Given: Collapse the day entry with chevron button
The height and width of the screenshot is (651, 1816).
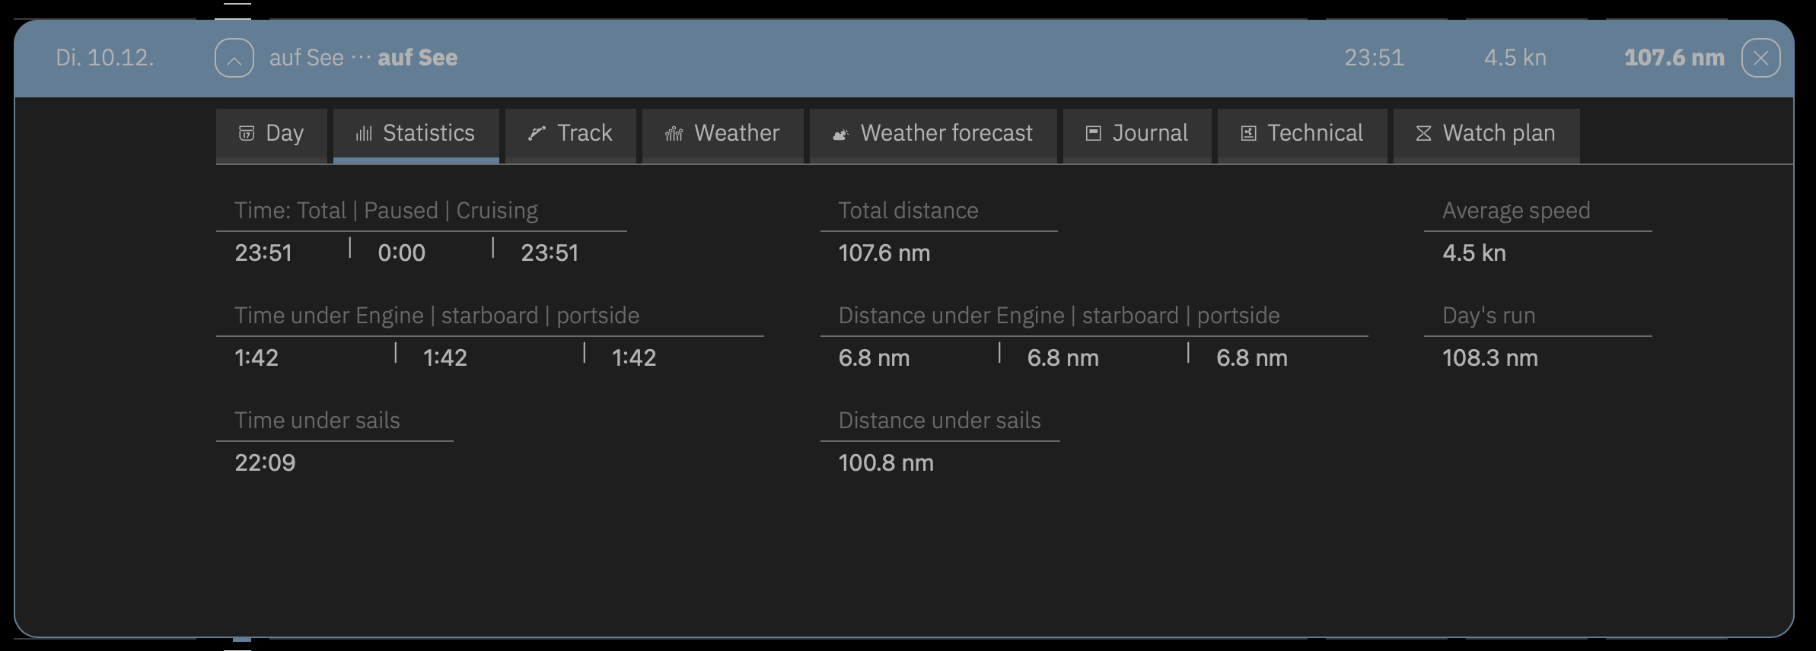Looking at the screenshot, I should [x=234, y=59].
